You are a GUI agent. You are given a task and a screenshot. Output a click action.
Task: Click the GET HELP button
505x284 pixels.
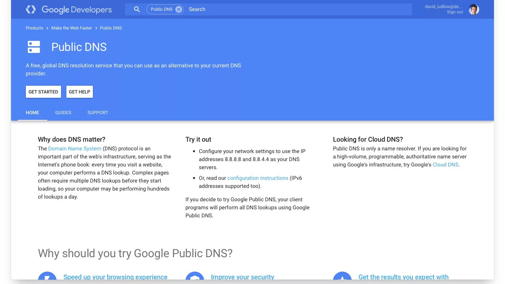click(x=79, y=92)
